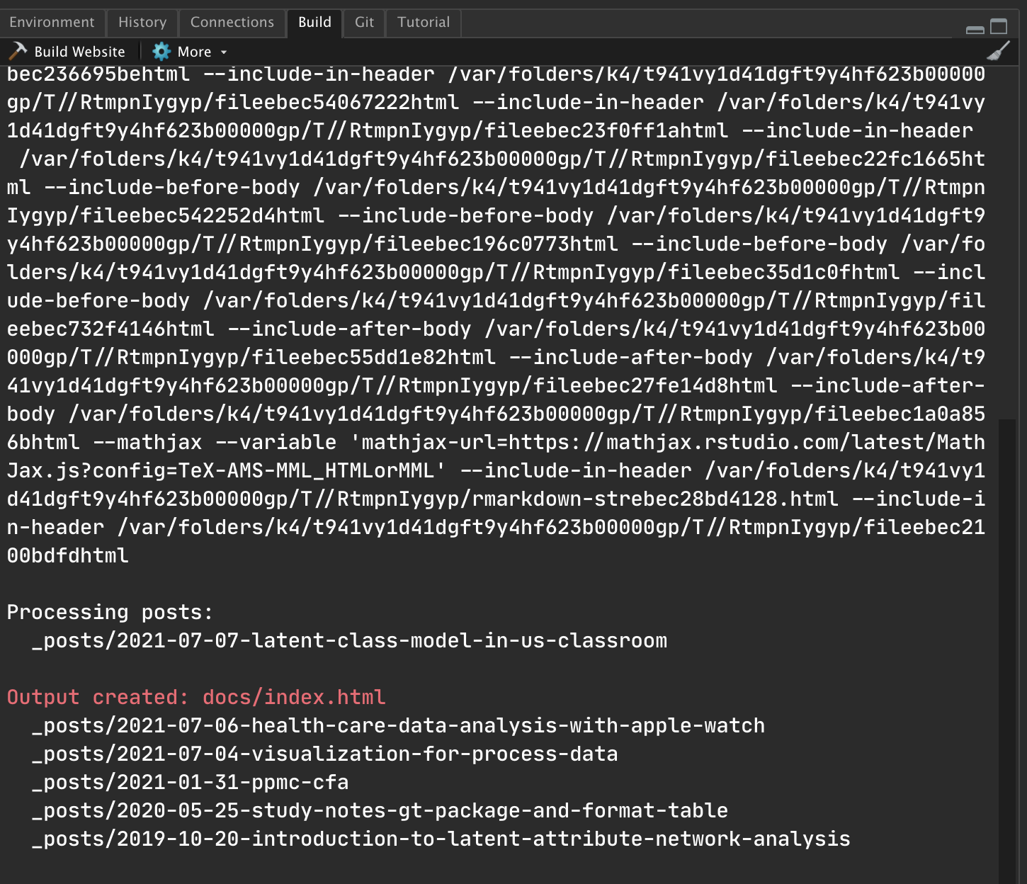Click the latent-class-model-in-us-classroom post line
The width and height of the screenshot is (1027, 884).
pyautogui.click(x=349, y=640)
